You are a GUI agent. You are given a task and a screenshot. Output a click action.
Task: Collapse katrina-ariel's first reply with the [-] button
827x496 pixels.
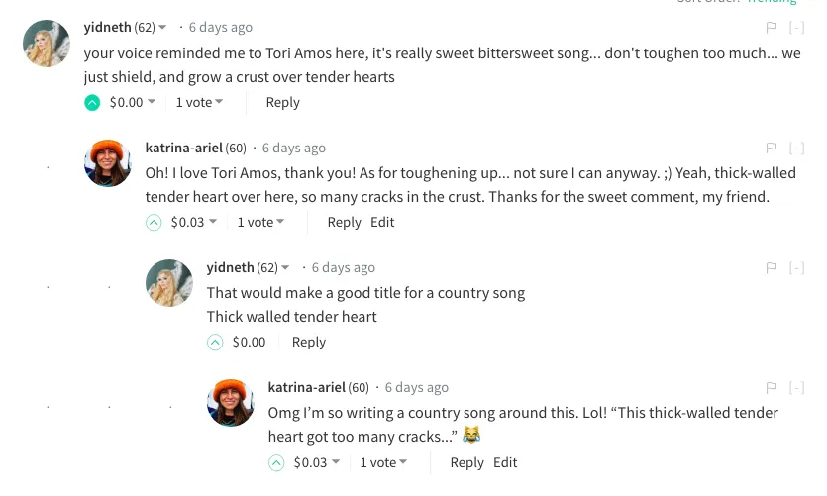pyautogui.click(x=796, y=149)
